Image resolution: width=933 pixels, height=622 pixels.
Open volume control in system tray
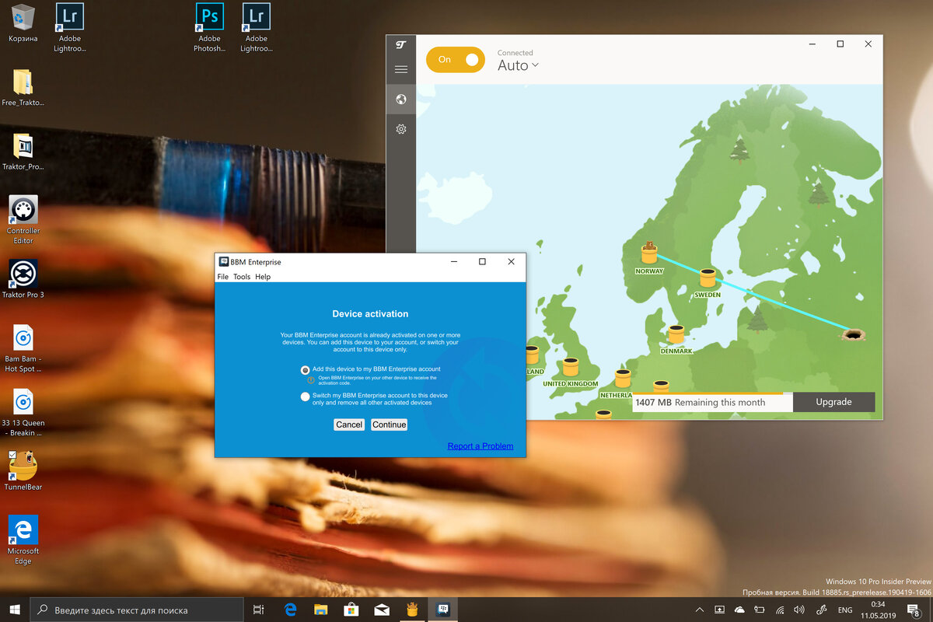tap(800, 610)
